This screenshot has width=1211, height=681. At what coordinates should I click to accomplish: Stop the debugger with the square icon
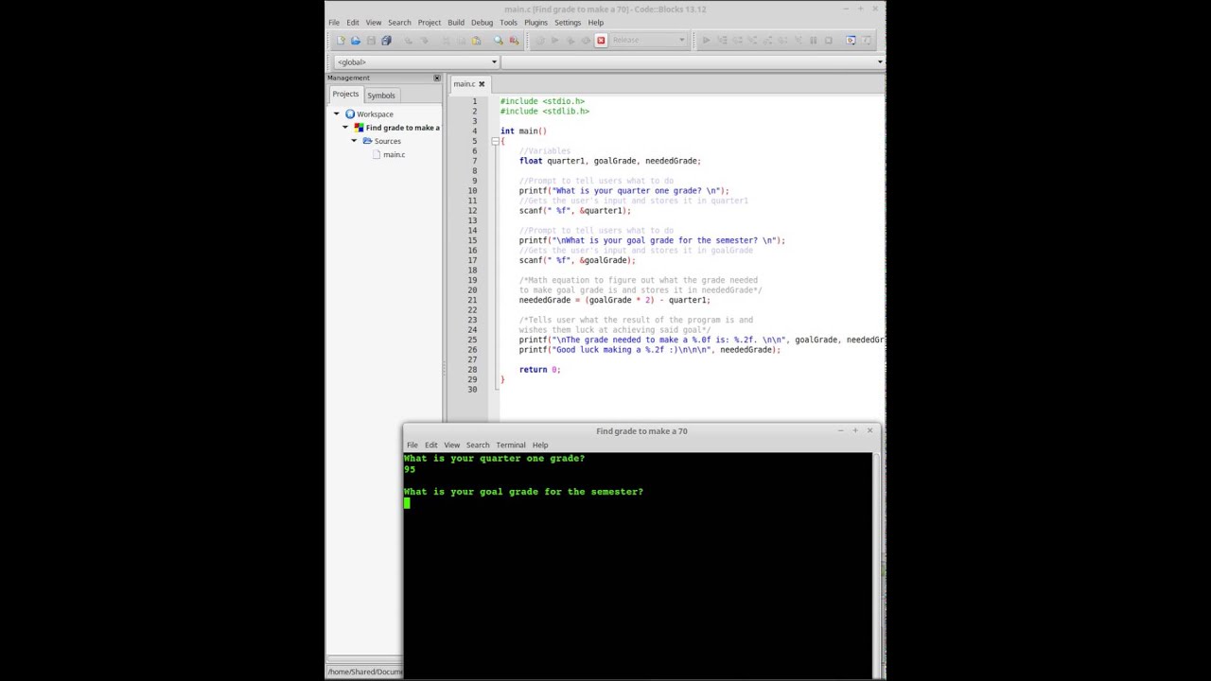click(x=828, y=40)
